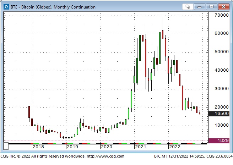Click the 2022 year label on time axis
This screenshot has height=165, width=233.
pyautogui.click(x=175, y=147)
